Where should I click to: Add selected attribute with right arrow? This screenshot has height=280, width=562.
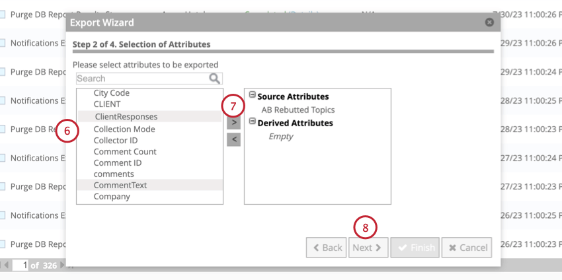[233, 122]
